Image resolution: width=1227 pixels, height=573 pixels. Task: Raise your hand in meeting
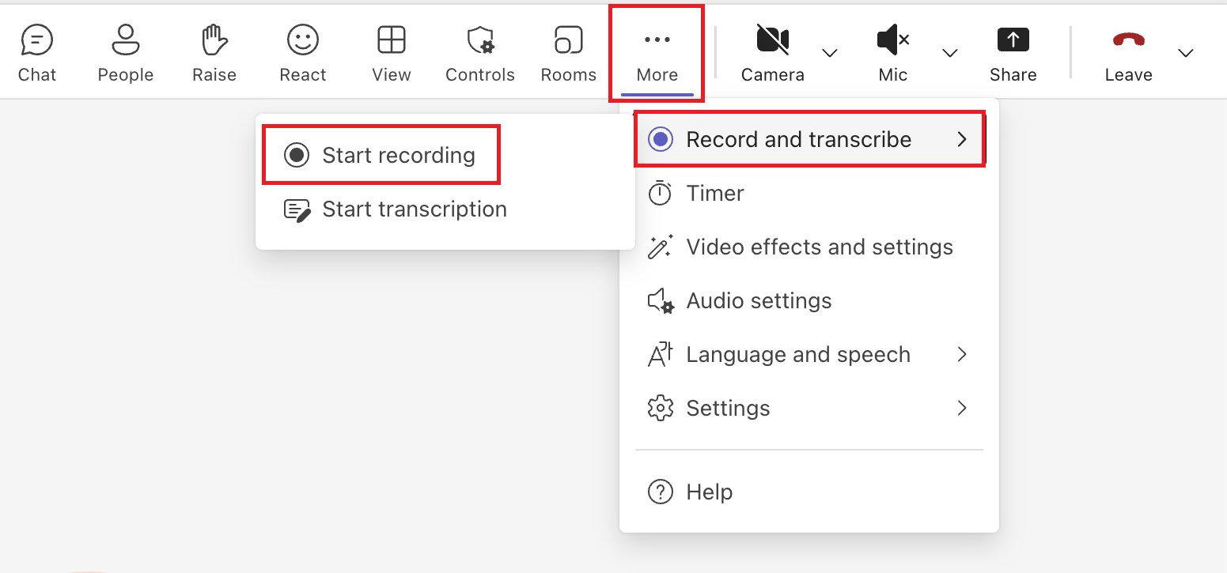point(214,53)
